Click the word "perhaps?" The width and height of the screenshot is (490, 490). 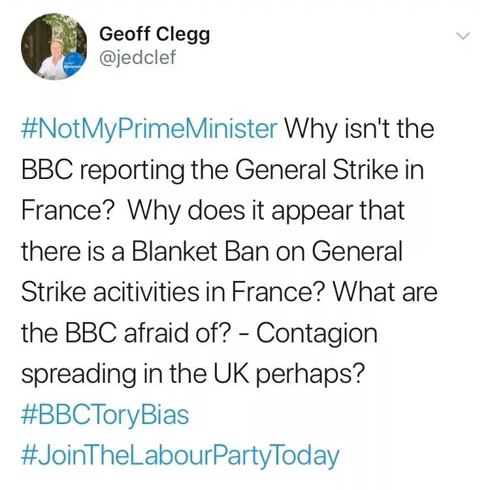[x=310, y=375]
